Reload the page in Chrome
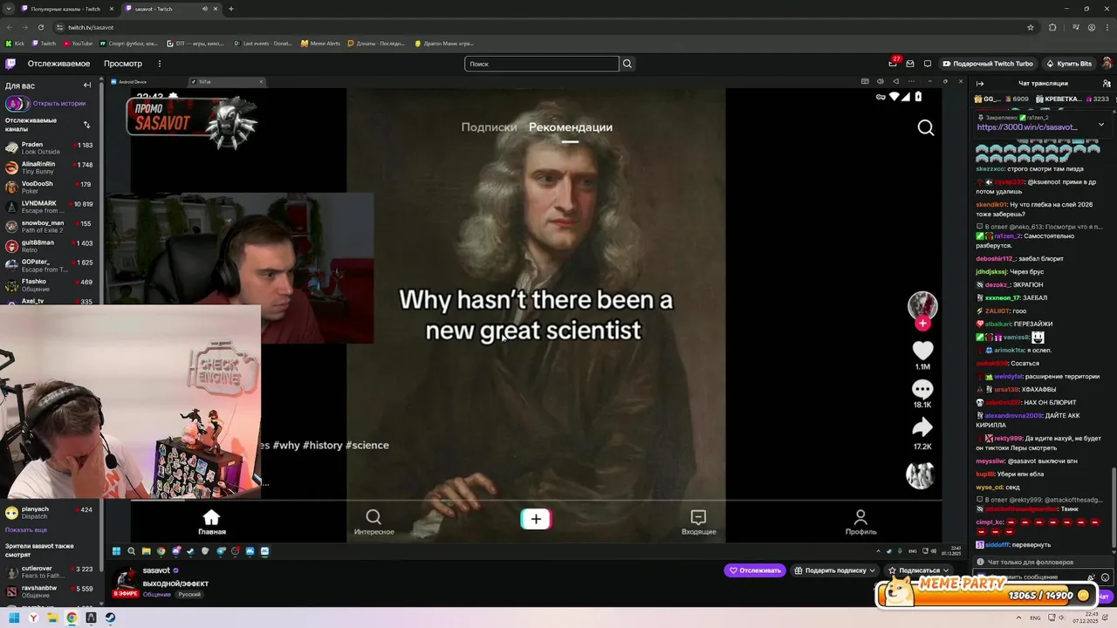The image size is (1117, 628). 42,27
